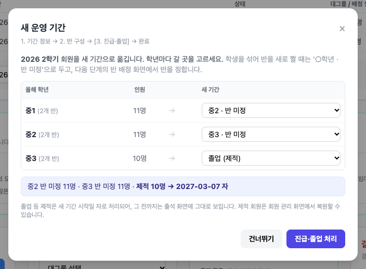Close the 새 운영 기간 dialog
366x269 pixels.
[342, 29]
